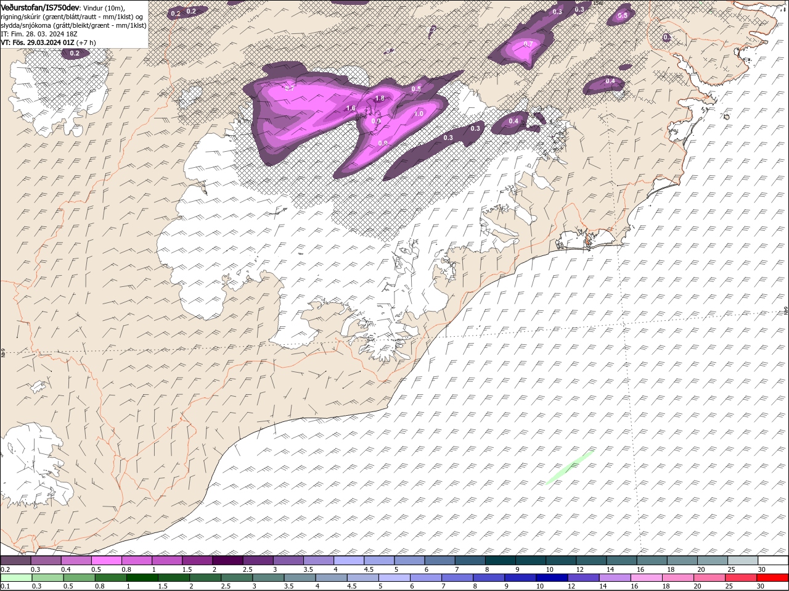Image resolution: width=789 pixels, height=591 pixels.
Task: Click the 'VT: Fös. 29.03.2024 01Z' valid time
Action: [38, 43]
